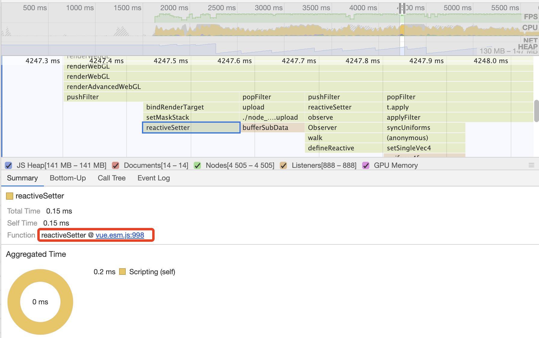Open the Call Tree tab
539x338 pixels.
tap(112, 178)
